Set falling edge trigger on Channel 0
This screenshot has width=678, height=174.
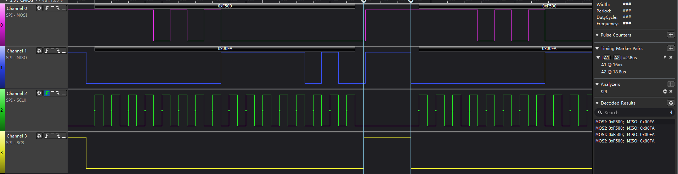(58, 8)
